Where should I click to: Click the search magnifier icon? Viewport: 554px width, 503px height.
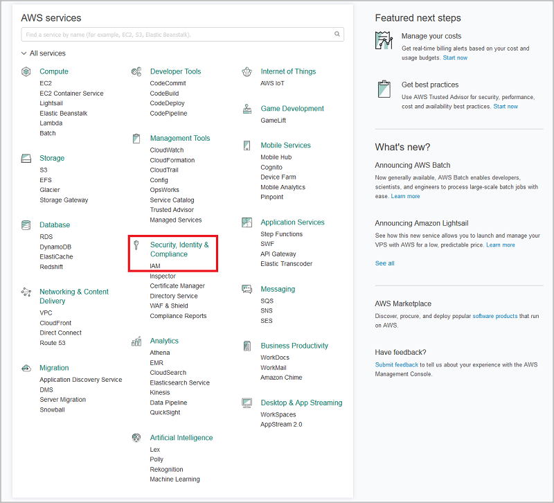[337, 34]
